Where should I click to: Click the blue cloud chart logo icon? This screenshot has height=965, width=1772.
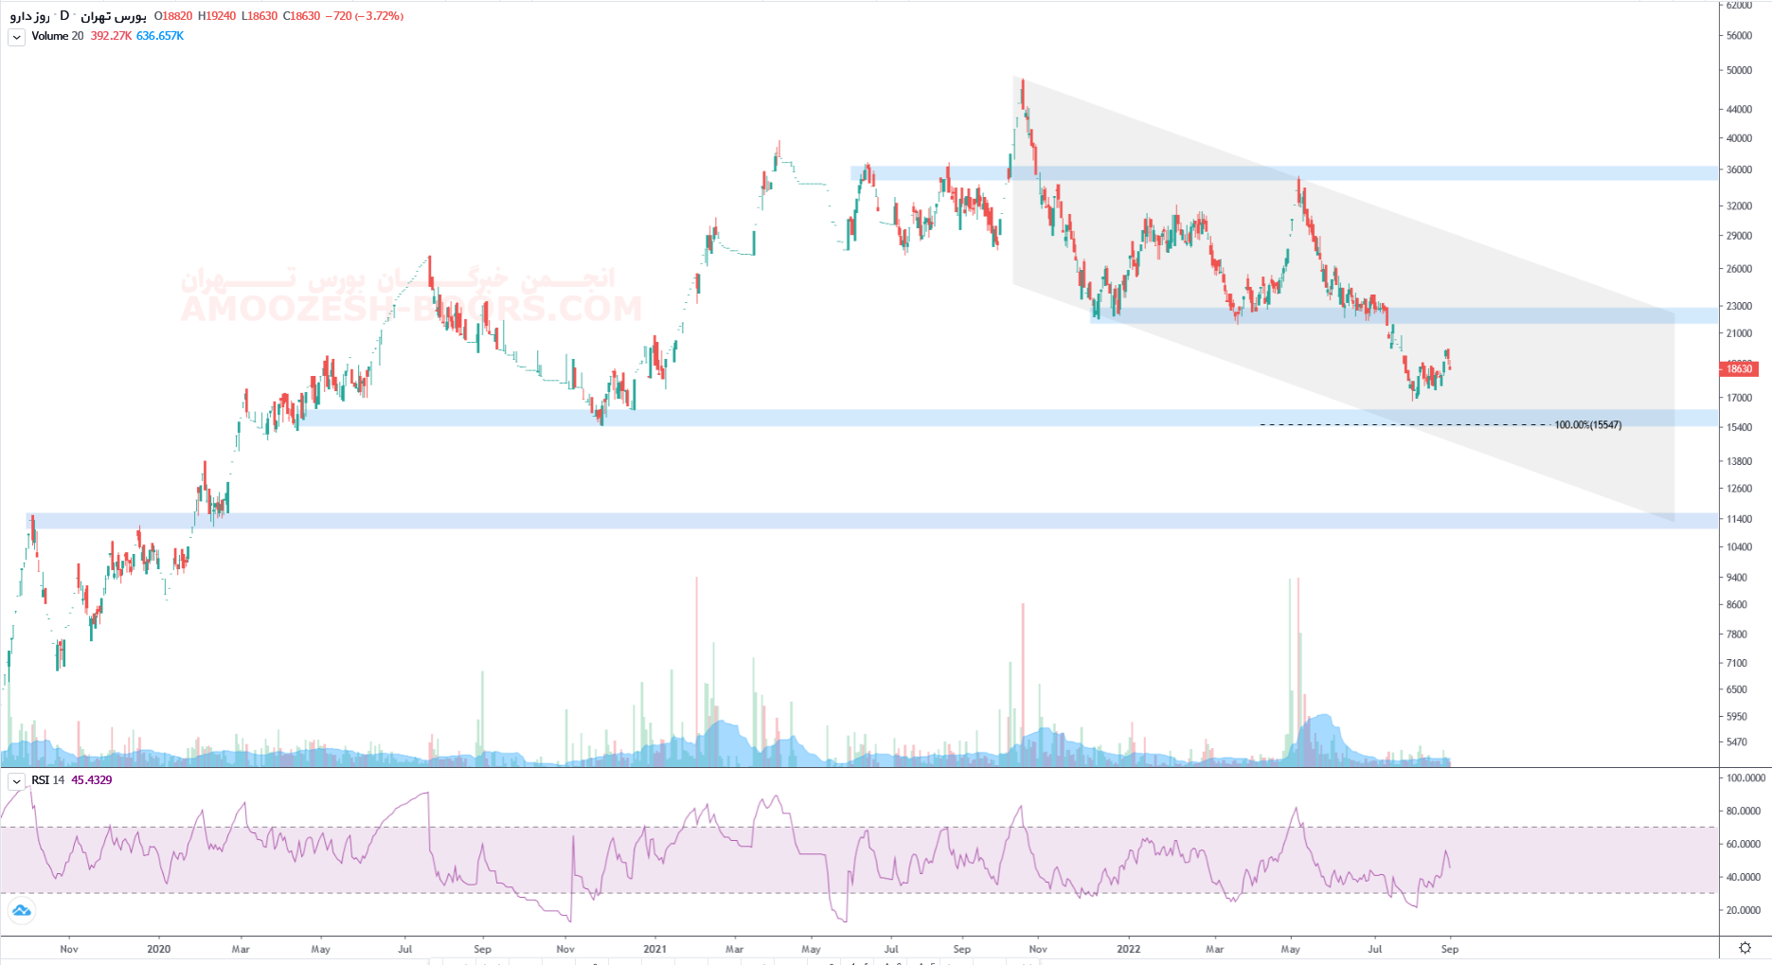21,911
